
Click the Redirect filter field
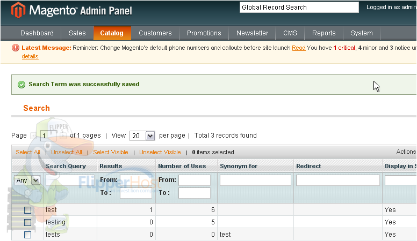[x=338, y=180]
